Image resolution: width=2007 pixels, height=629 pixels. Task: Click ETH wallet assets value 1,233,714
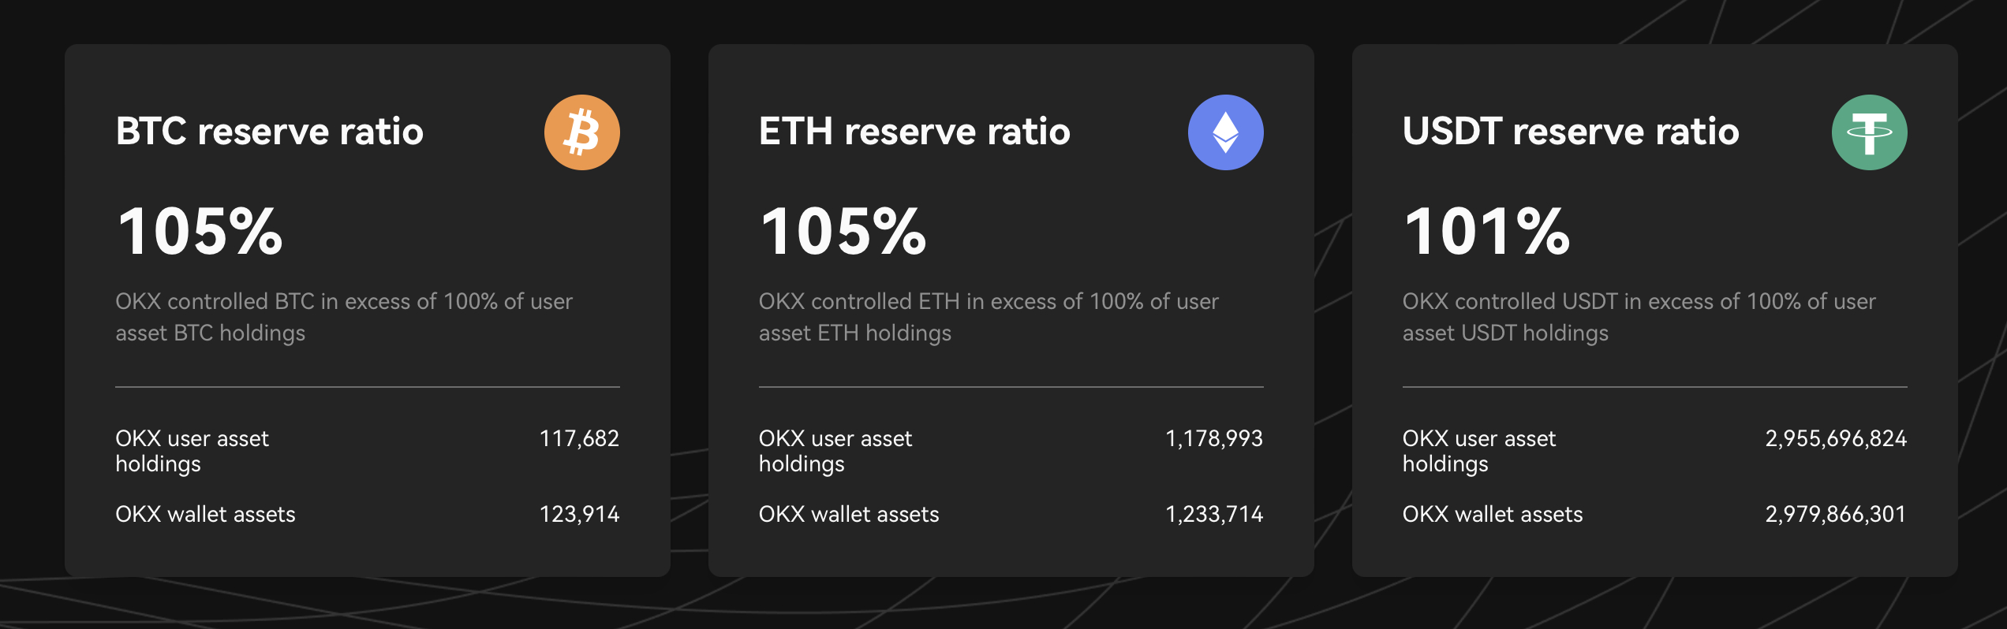point(1214,514)
